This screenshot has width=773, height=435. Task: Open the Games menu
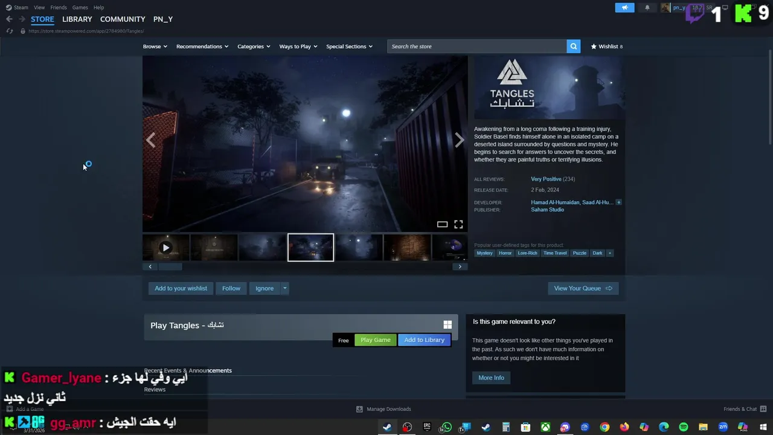tap(80, 7)
